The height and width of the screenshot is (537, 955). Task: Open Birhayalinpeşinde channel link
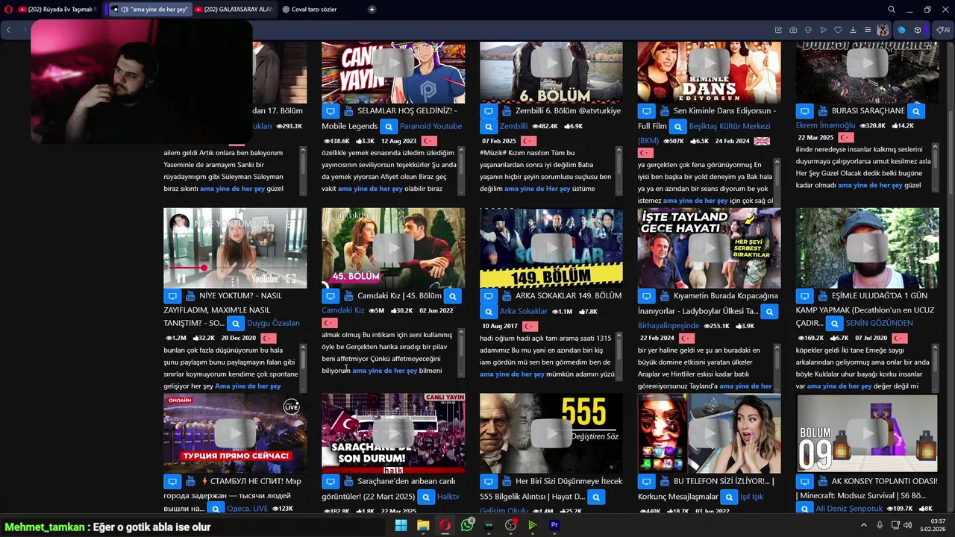tap(668, 326)
